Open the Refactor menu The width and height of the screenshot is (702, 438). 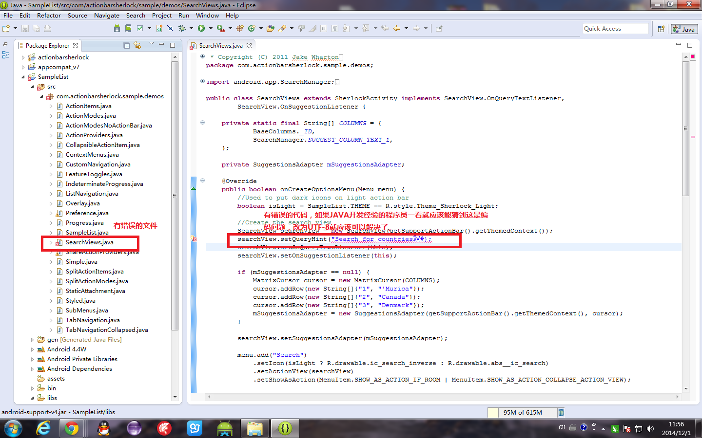49,16
